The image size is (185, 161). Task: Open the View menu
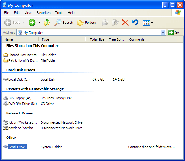[x=28, y=13]
